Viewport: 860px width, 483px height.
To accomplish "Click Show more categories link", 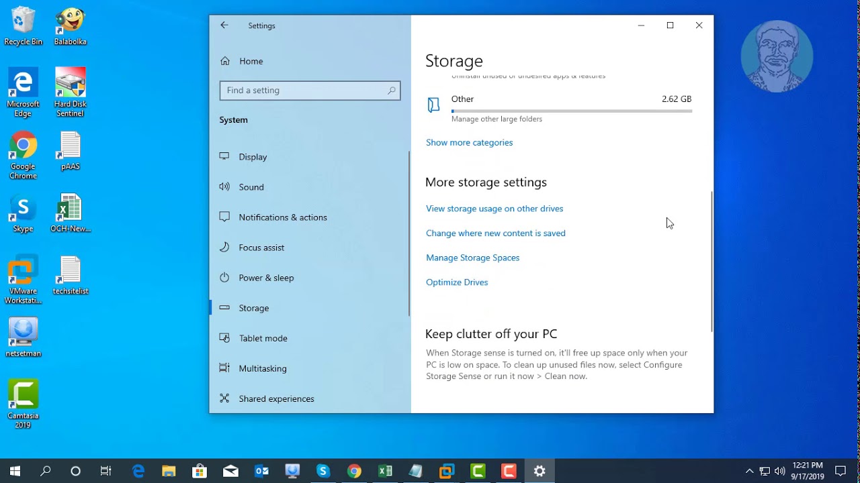I will (x=469, y=142).
